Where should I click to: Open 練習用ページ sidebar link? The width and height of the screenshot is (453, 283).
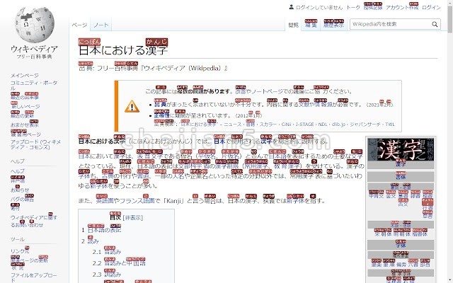tap(25, 134)
